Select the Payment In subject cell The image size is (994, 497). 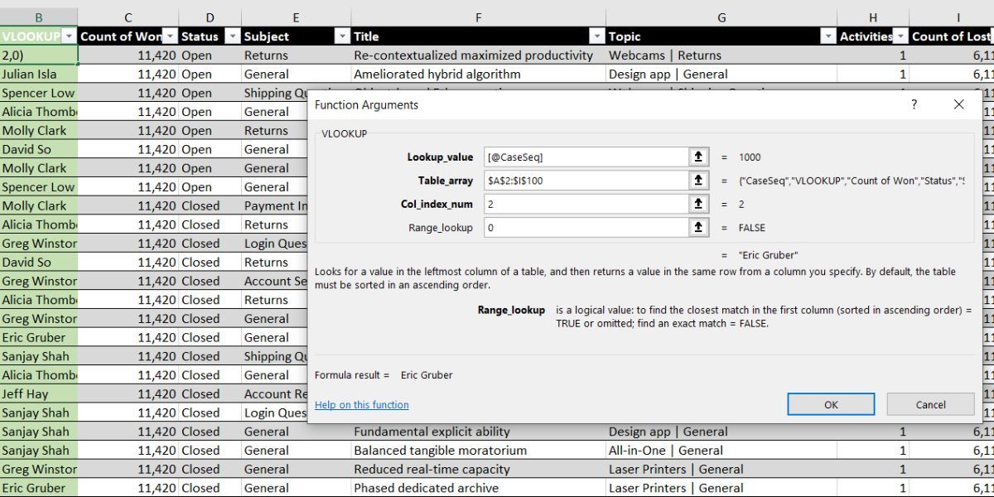(x=274, y=205)
